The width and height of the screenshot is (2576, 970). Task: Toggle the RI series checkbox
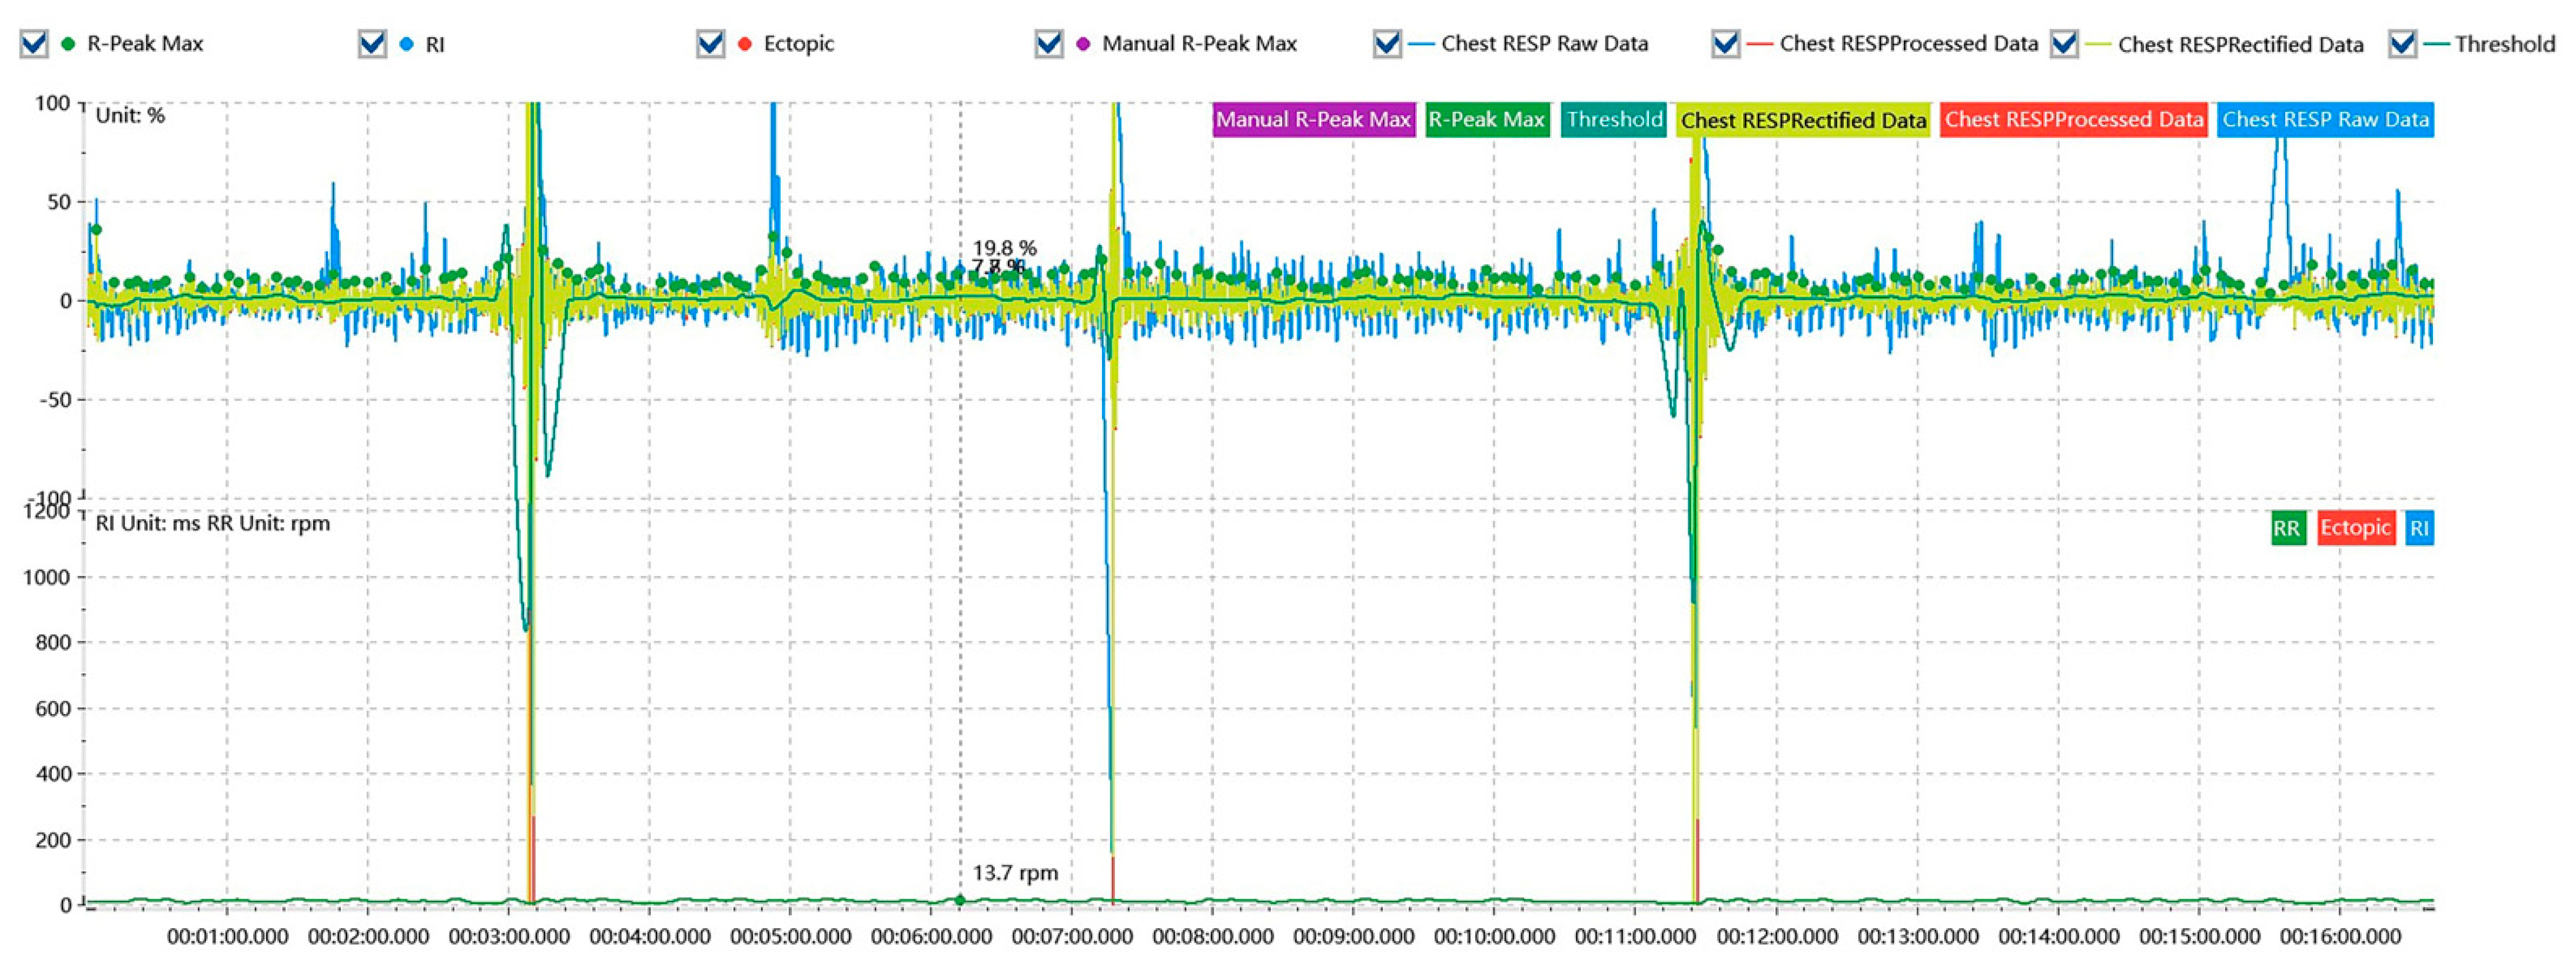pyautogui.click(x=372, y=44)
